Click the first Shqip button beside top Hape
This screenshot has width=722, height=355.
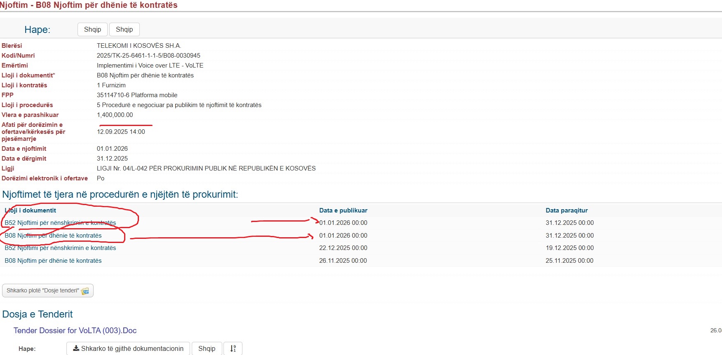click(x=92, y=30)
